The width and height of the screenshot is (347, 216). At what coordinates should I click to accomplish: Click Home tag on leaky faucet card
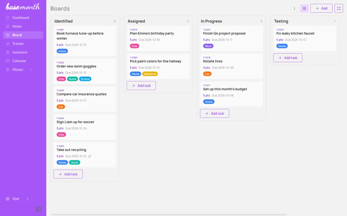coord(282,46)
